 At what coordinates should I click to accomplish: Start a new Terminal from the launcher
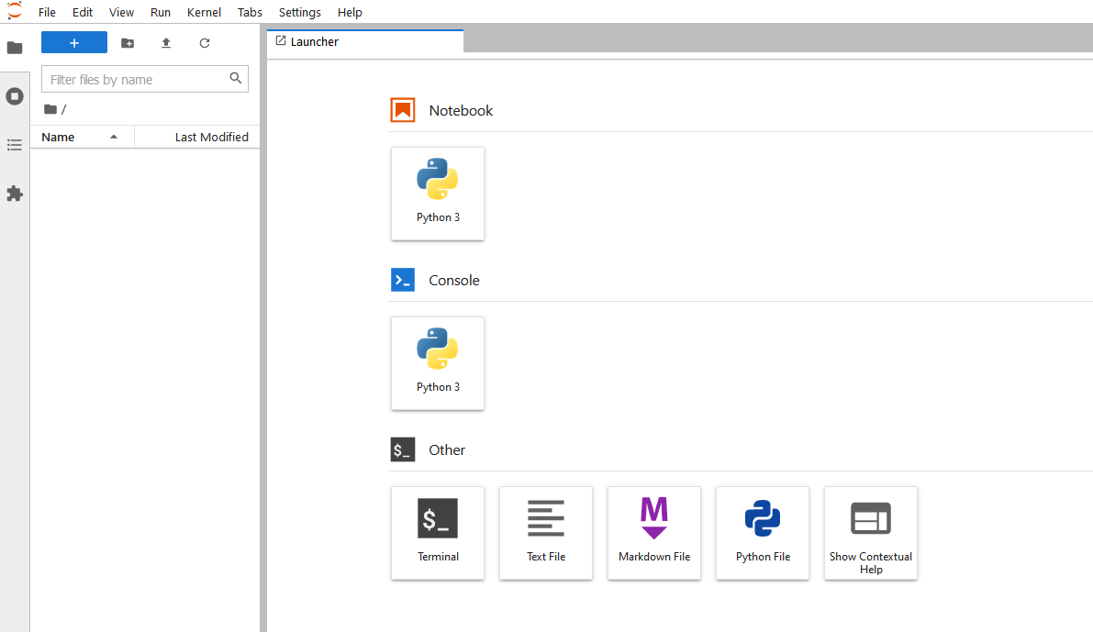(438, 533)
